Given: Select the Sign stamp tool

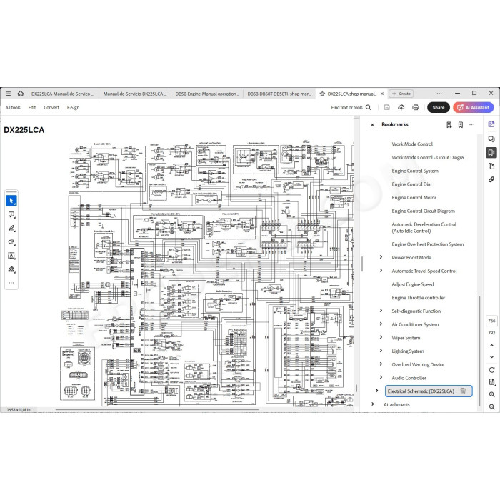Looking at the screenshot, I should pyautogui.click(x=11, y=269).
